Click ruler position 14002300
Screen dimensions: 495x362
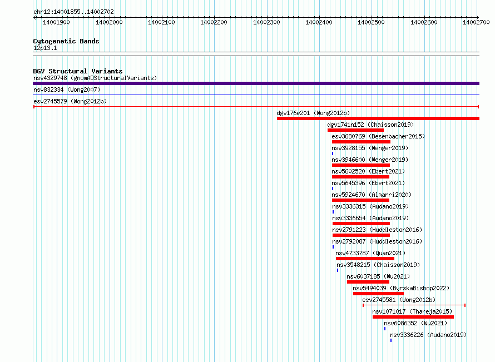pos(267,22)
